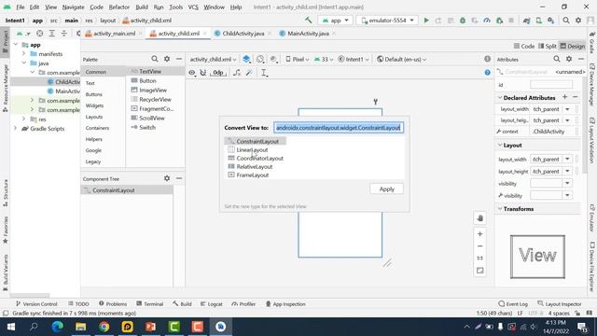Open Component Tree settings gear
The height and width of the screenshot is (336, 597).
[x=167, y=178]
